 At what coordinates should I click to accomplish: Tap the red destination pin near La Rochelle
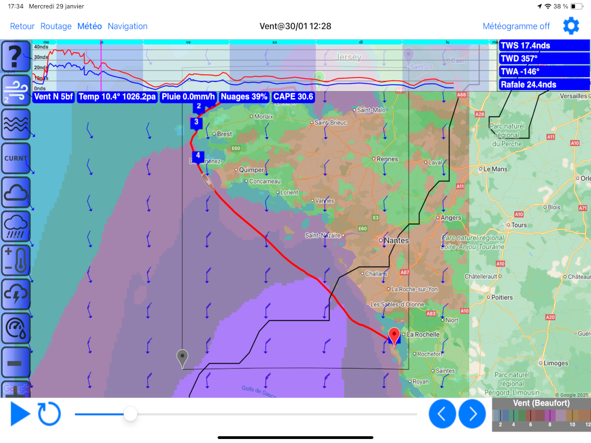394,336
